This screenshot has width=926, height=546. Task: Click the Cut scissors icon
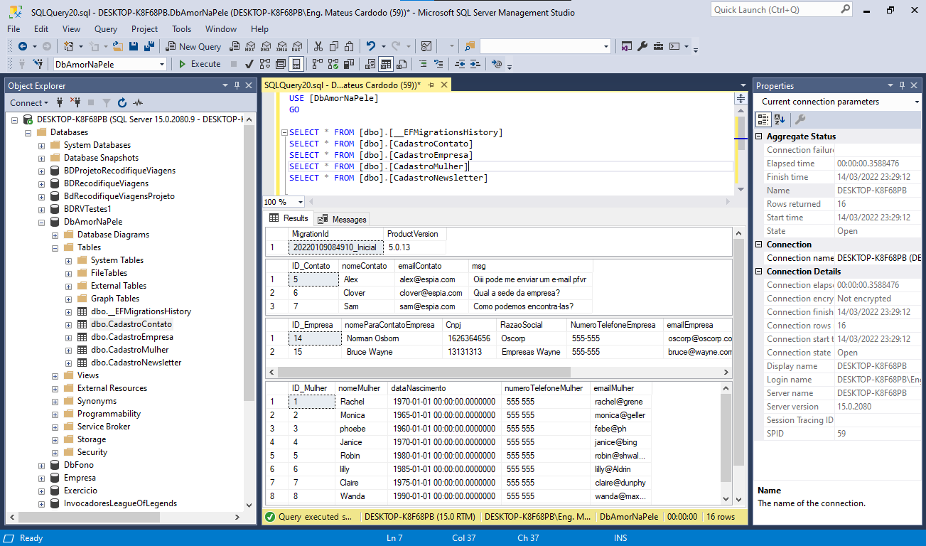tap(318, 46)
